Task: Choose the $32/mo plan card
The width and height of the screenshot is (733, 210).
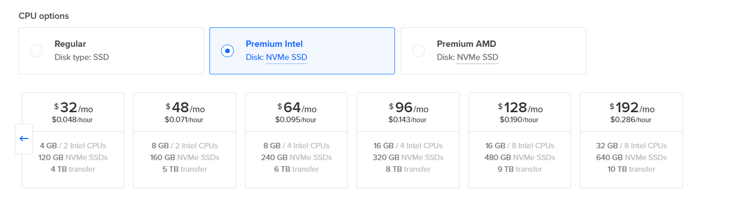Action: coord(73,140)
